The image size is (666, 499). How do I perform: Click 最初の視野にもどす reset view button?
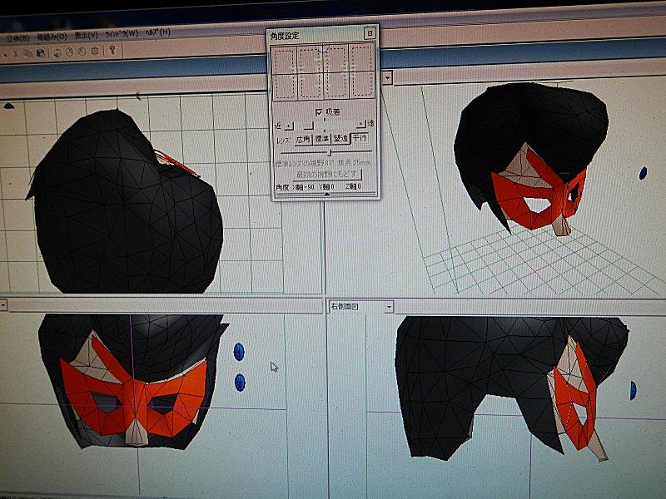click(327, 174)
